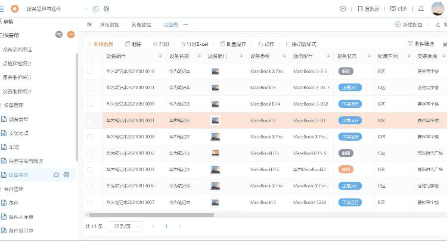
Task: Toggle the list-view icon left of 填写数据
Action: click(x=89, y=25)
